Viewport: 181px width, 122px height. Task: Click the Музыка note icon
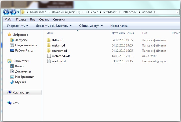pyautogui.click(x=12, y=82)
